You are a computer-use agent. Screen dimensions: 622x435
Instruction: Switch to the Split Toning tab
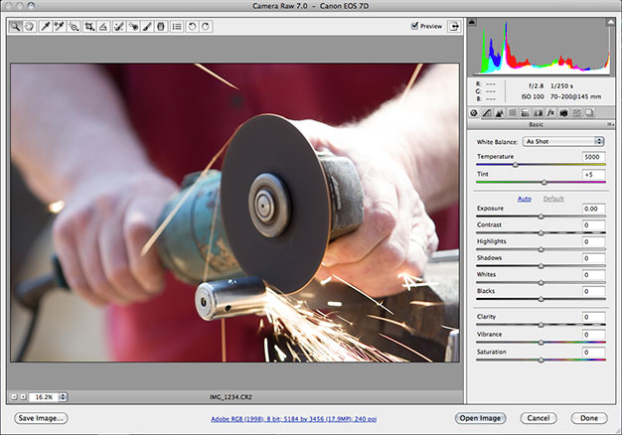point(526,113)
